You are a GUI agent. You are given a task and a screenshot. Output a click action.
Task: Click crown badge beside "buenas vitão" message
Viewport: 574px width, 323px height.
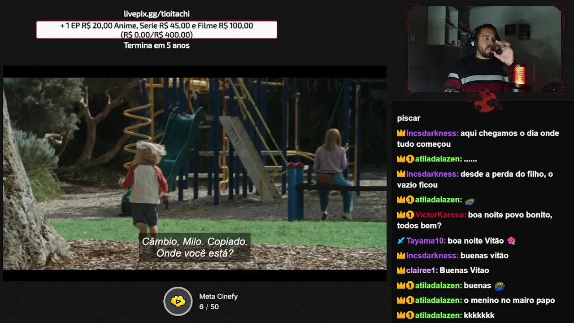(x=401, y=256)
